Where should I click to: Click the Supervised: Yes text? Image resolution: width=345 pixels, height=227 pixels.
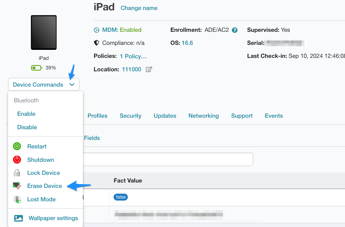click(x=268, y=30)
